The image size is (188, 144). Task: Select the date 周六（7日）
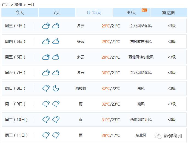[x=15, y=73]
